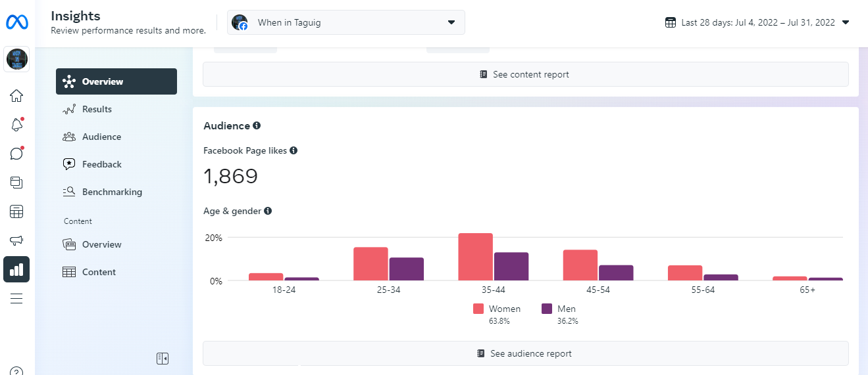Viewport: 868px width, 375px height.
Task: Click the Women bar for ages 35-44
Action: coord(476,257)
